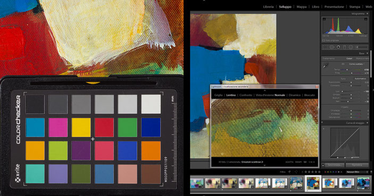Open the Mappa module

click(x=302, y=7)
